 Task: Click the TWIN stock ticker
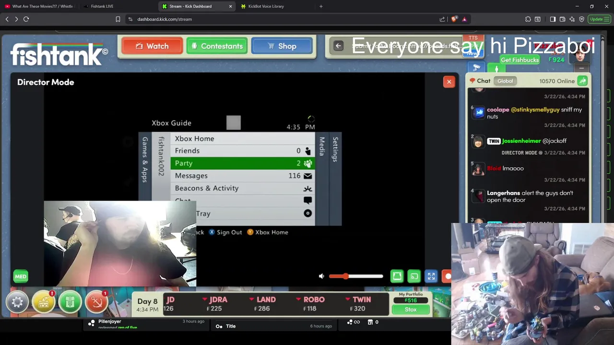tap(358, 304)
